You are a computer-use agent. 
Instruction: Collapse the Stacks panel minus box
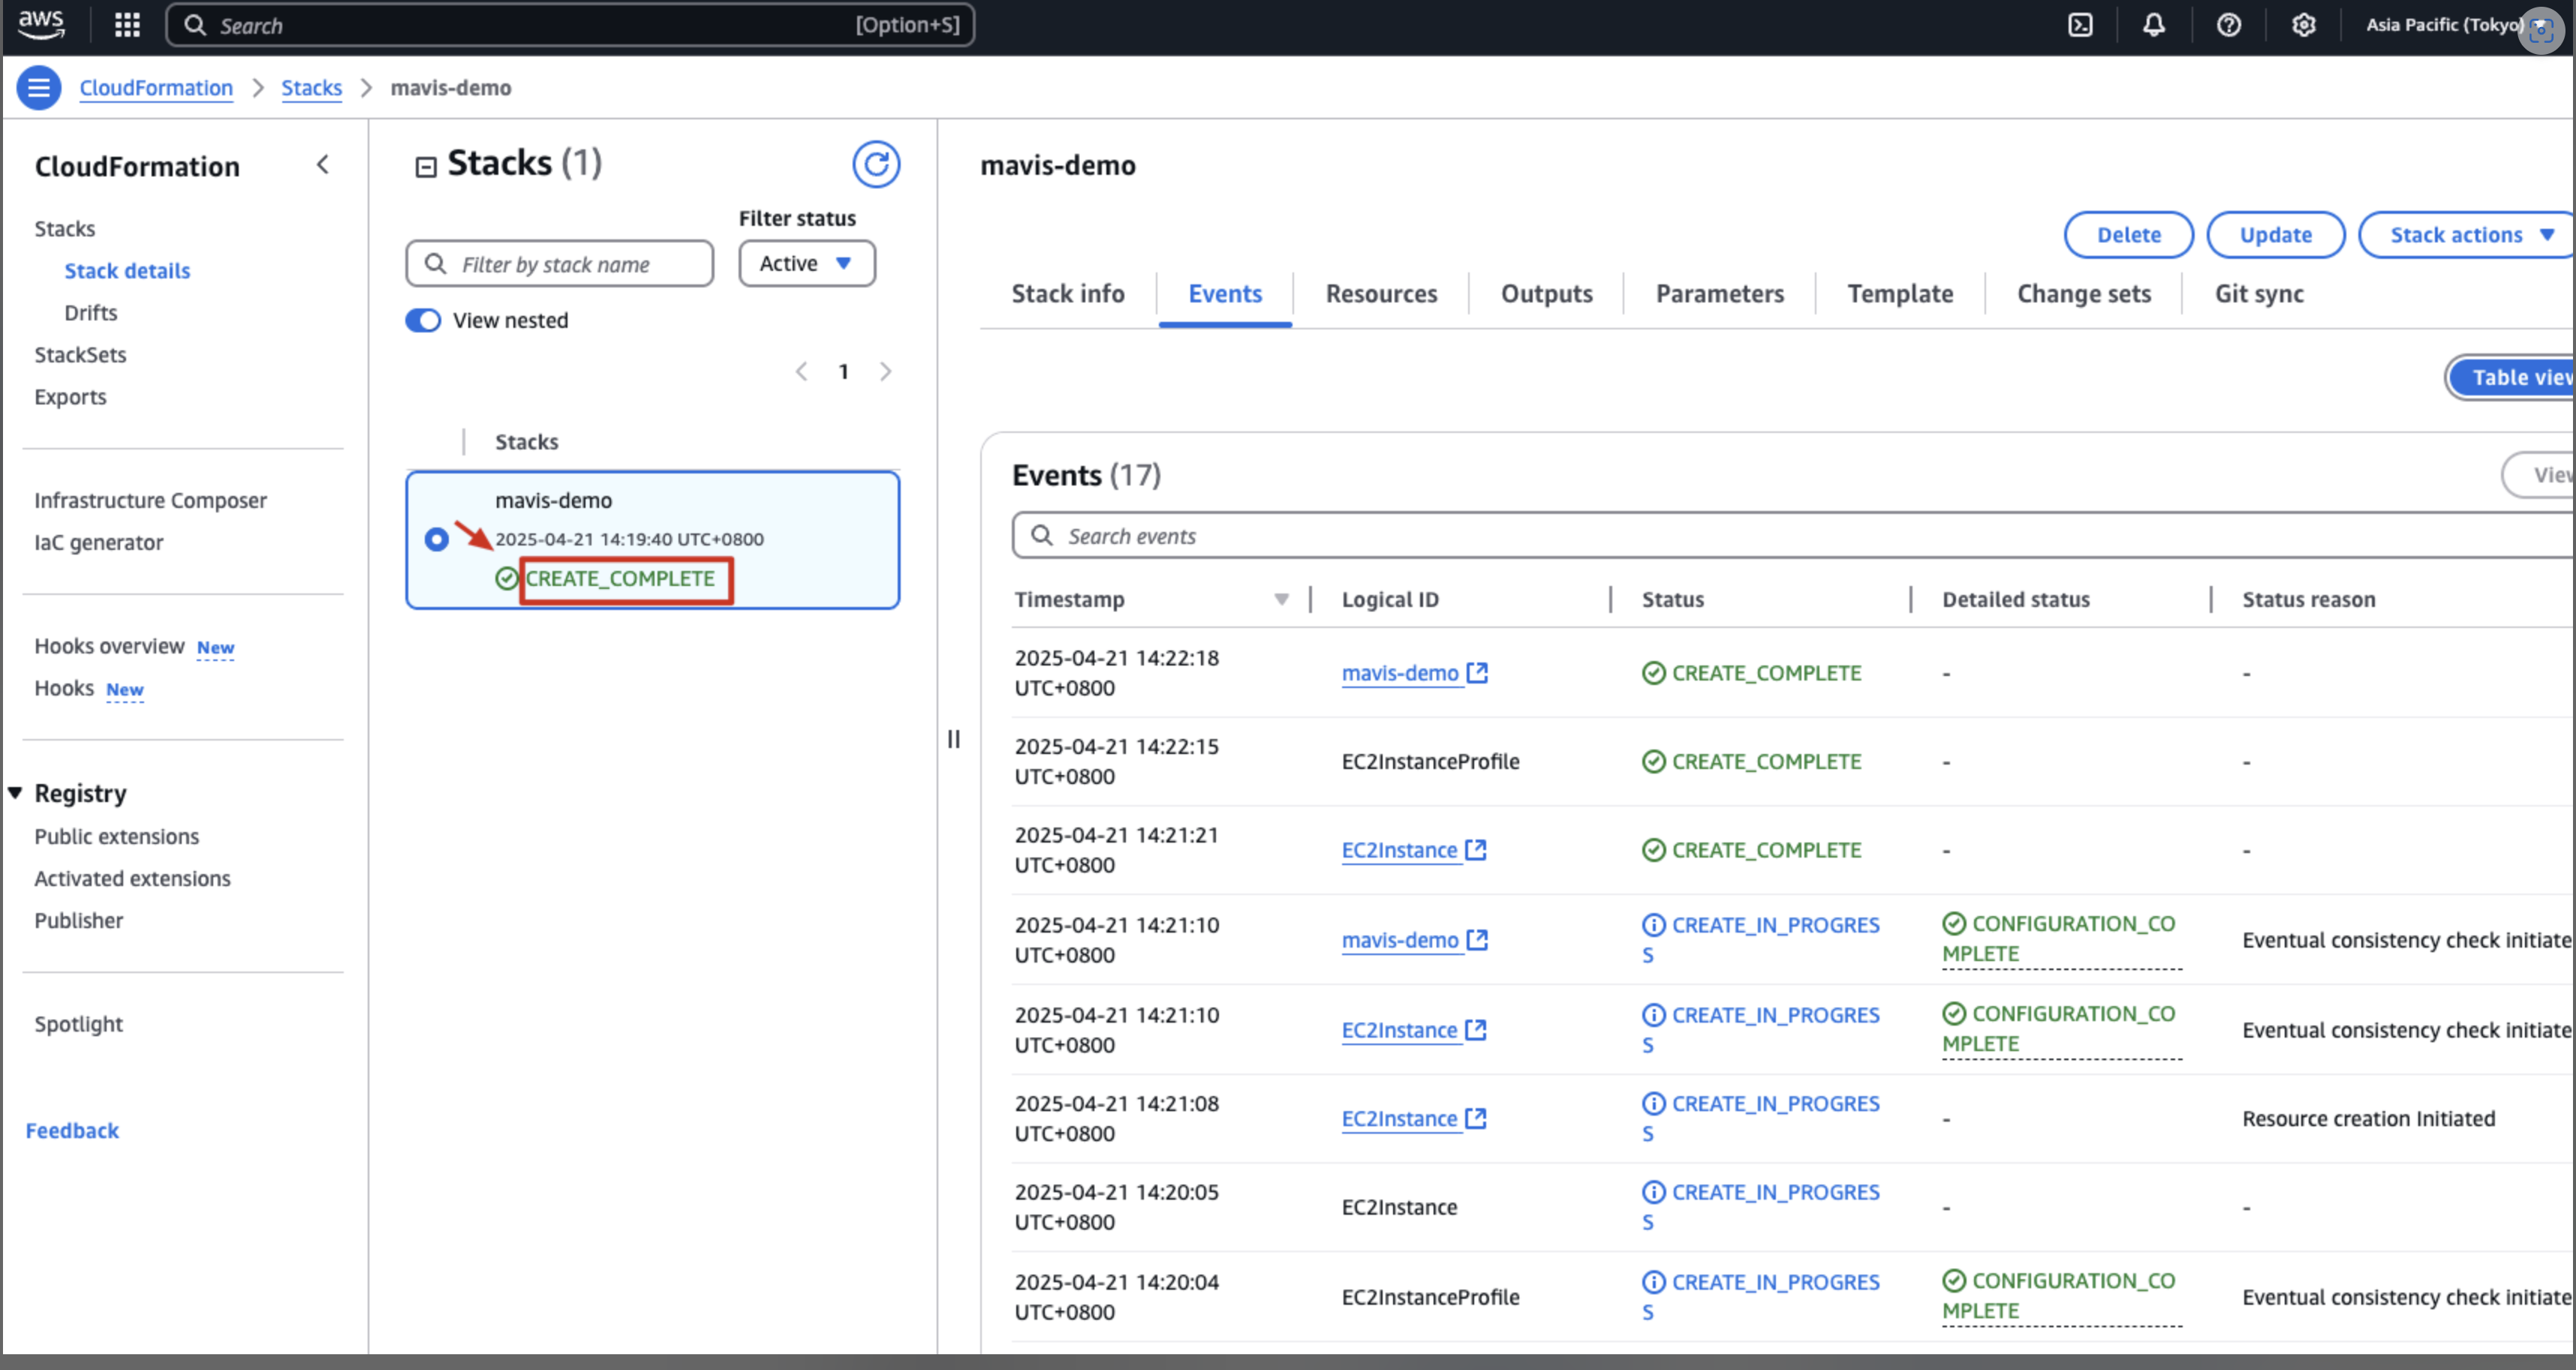point(426,167)
